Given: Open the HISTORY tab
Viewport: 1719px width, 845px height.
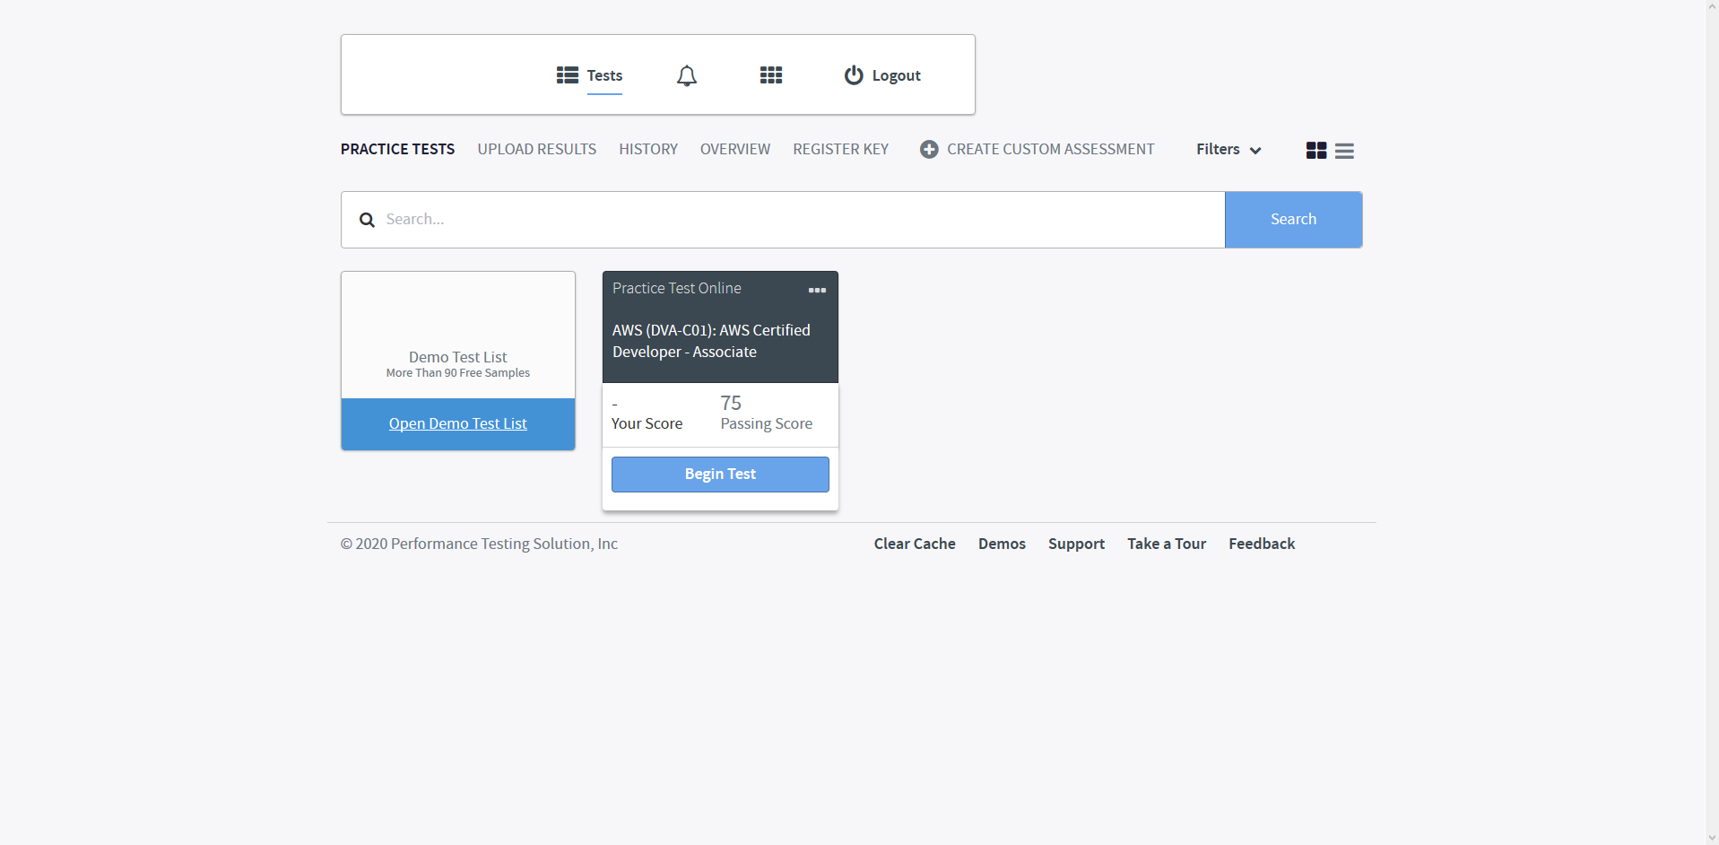Looking at the screenshot, I should 648,149.
